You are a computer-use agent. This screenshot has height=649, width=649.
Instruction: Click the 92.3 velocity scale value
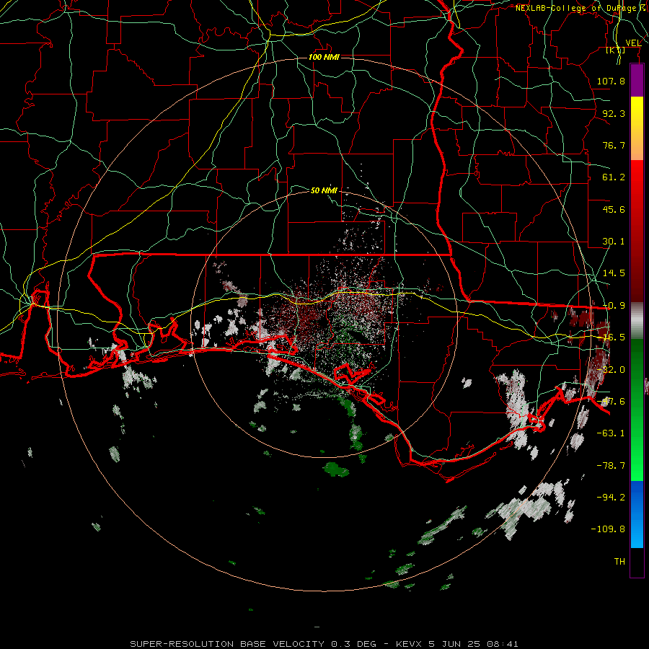614,113
